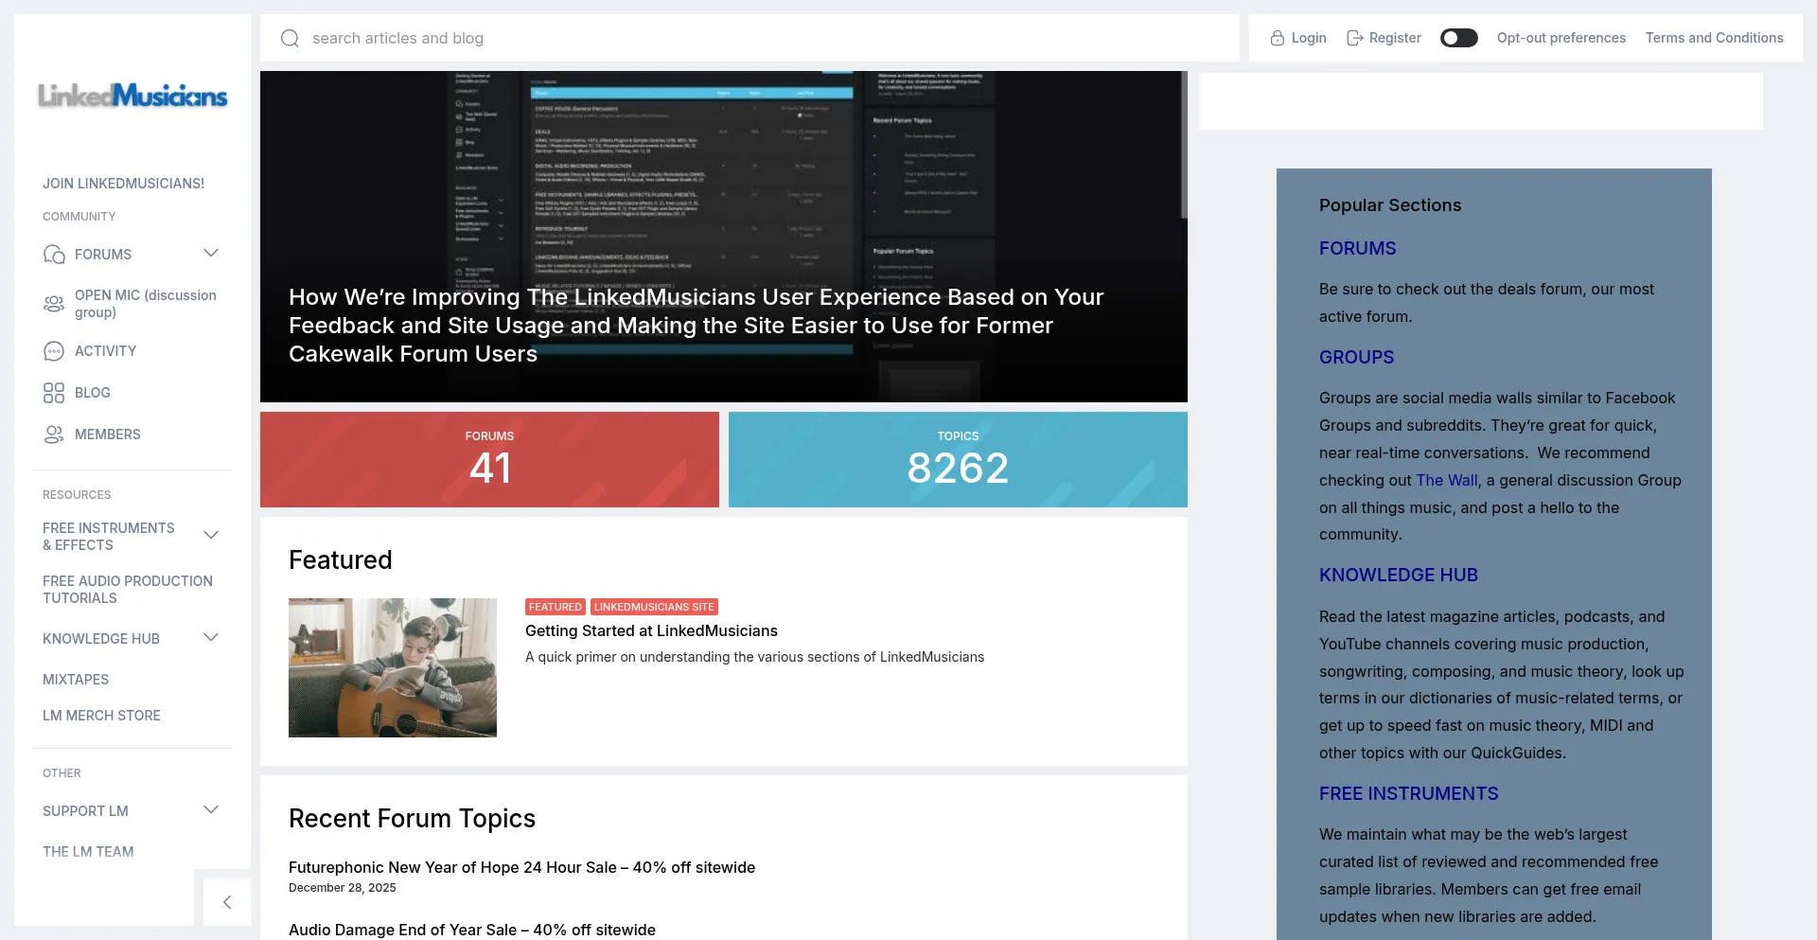The width and height of the screenshot is (1817, 940).
Task: Open the Members people icon
Action: click(x=54, y=435)
